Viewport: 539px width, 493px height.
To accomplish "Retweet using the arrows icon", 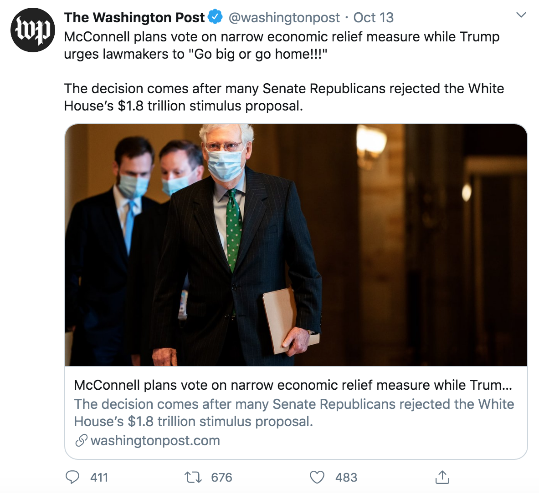I will (193, 477).
